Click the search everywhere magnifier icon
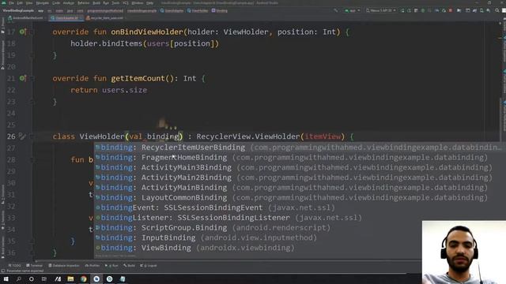506x284 pixels. [497, 10]
